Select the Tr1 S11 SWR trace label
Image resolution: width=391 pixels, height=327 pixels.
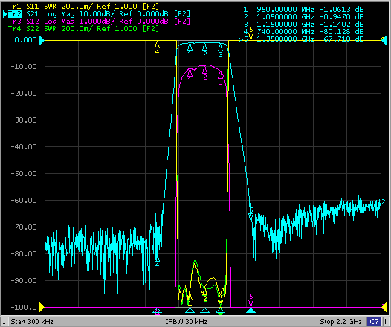click(x=83, y=6)
